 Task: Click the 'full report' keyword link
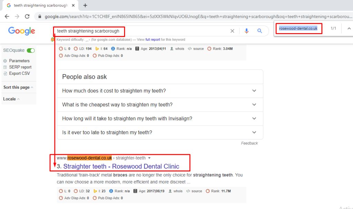tap(152, 40)
